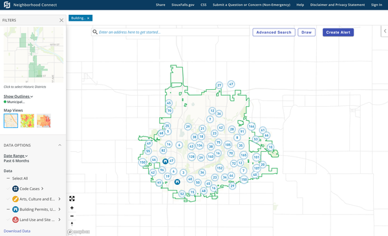Open the map cluster marker labeled 75
This screenshot has height=236, width=388.
(x=219, y=142)
